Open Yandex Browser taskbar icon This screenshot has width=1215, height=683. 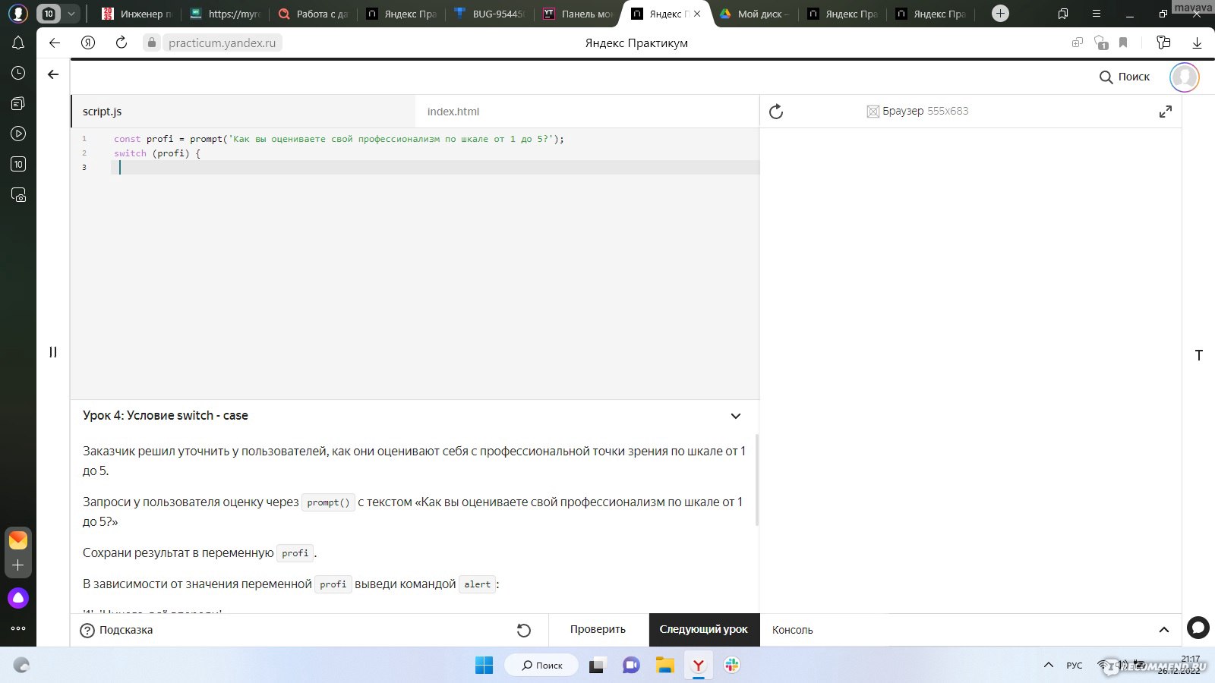699,665
